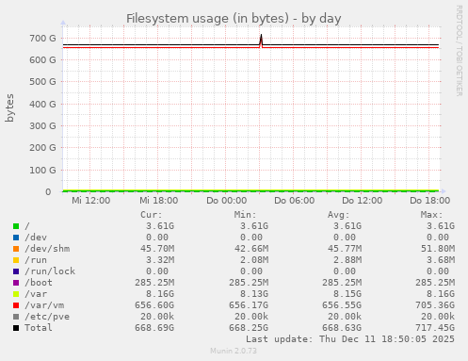The height and width of the screenshot is (361, 468).
Task: Click the '300 G' y-axis label
Action: click(x=42, y=125)
